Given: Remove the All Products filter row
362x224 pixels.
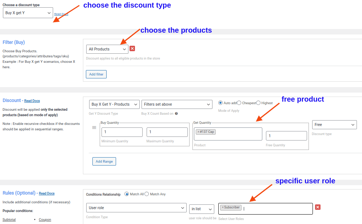Looking at the screenshot, I should pyautogui.click(x=132, y=49).
